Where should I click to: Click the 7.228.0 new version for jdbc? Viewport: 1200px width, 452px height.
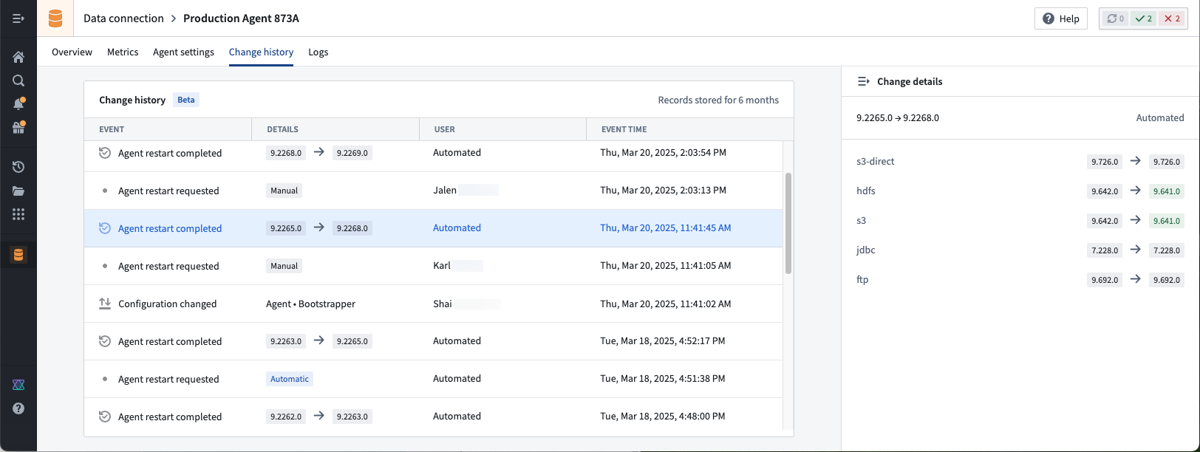pos(1167,250)
